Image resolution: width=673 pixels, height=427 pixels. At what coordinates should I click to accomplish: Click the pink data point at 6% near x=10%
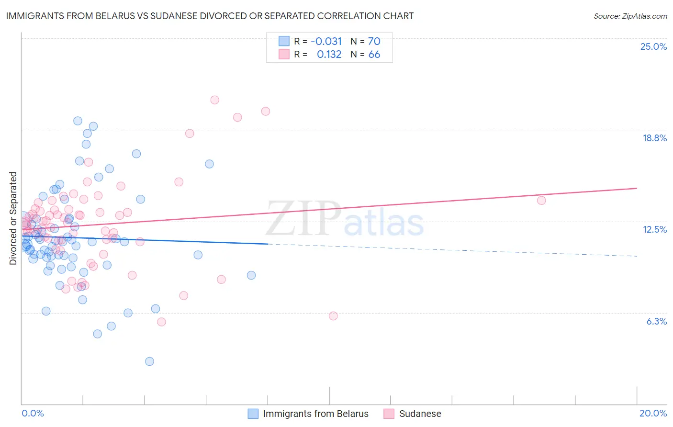(x=333, y=316)
